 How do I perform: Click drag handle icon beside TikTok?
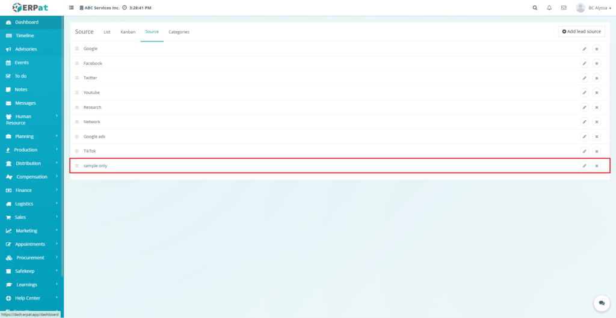[77, 151]
